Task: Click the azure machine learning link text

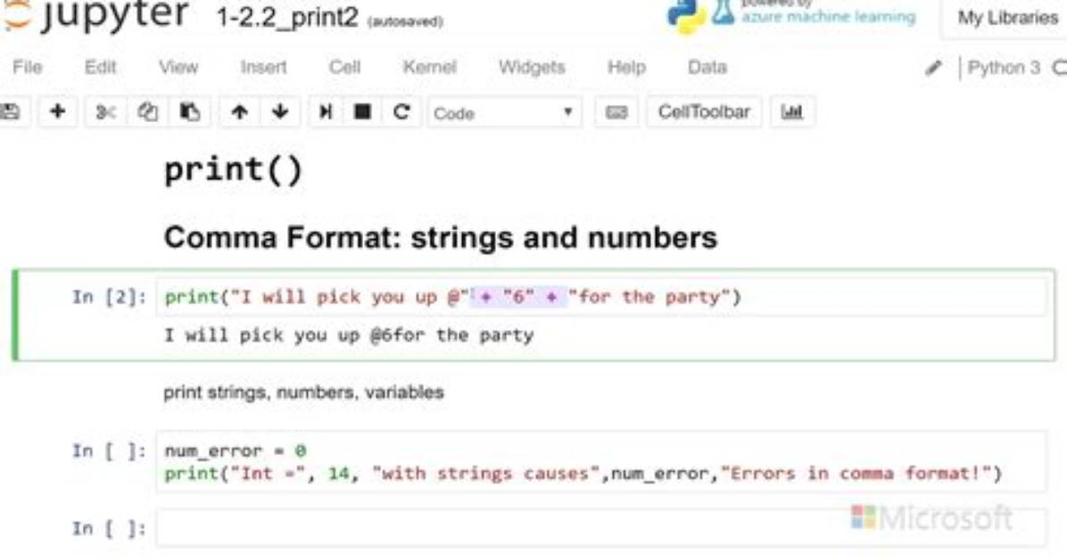Action: click(x=828, y=16)
